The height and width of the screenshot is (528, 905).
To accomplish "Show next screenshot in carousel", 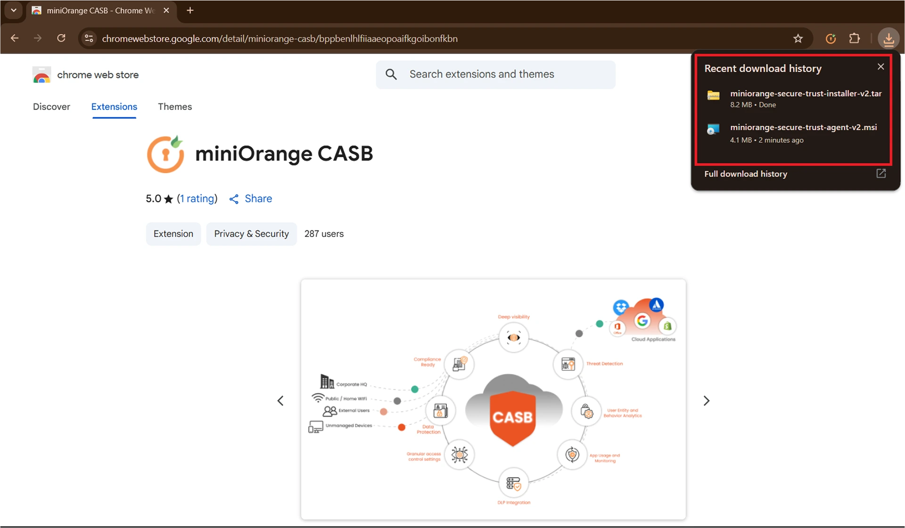I will (706, 401).
